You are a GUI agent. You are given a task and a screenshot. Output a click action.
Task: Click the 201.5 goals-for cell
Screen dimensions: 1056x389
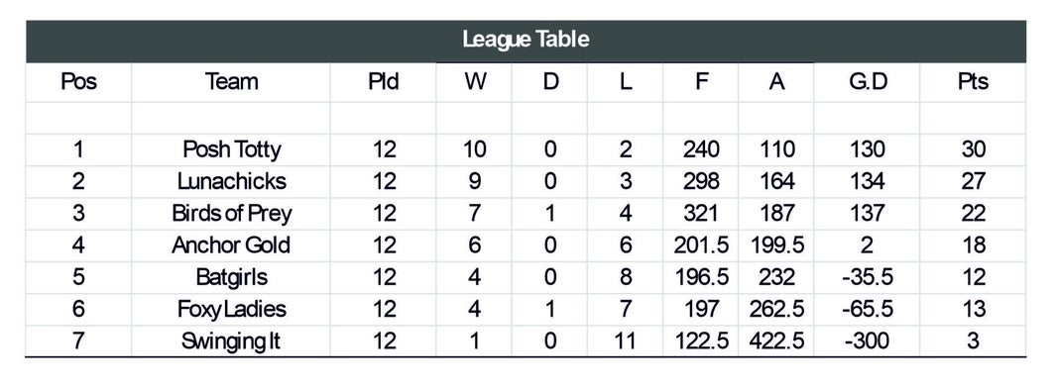pyautogui.click(x=701, y=245)
